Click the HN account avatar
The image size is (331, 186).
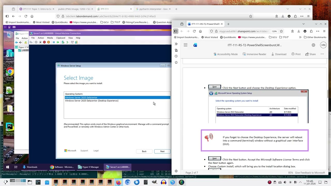click(x=323, y=45)
